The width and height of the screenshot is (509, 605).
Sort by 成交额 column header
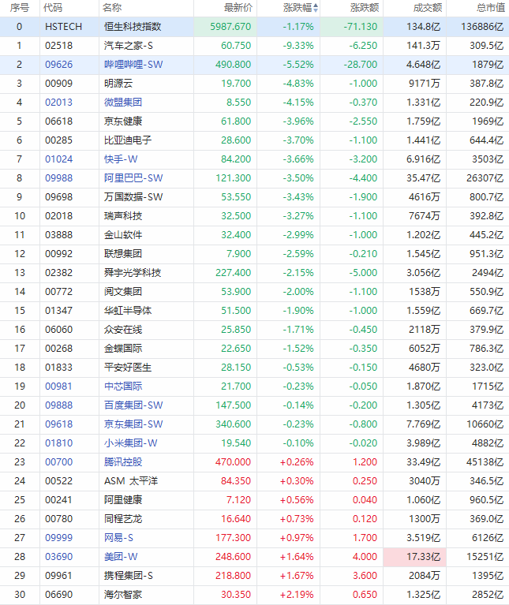(x=427, y=8)
